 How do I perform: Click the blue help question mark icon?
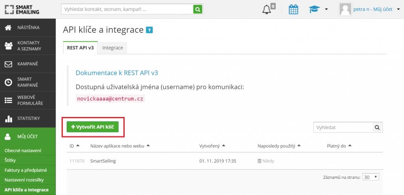(149, 30)
